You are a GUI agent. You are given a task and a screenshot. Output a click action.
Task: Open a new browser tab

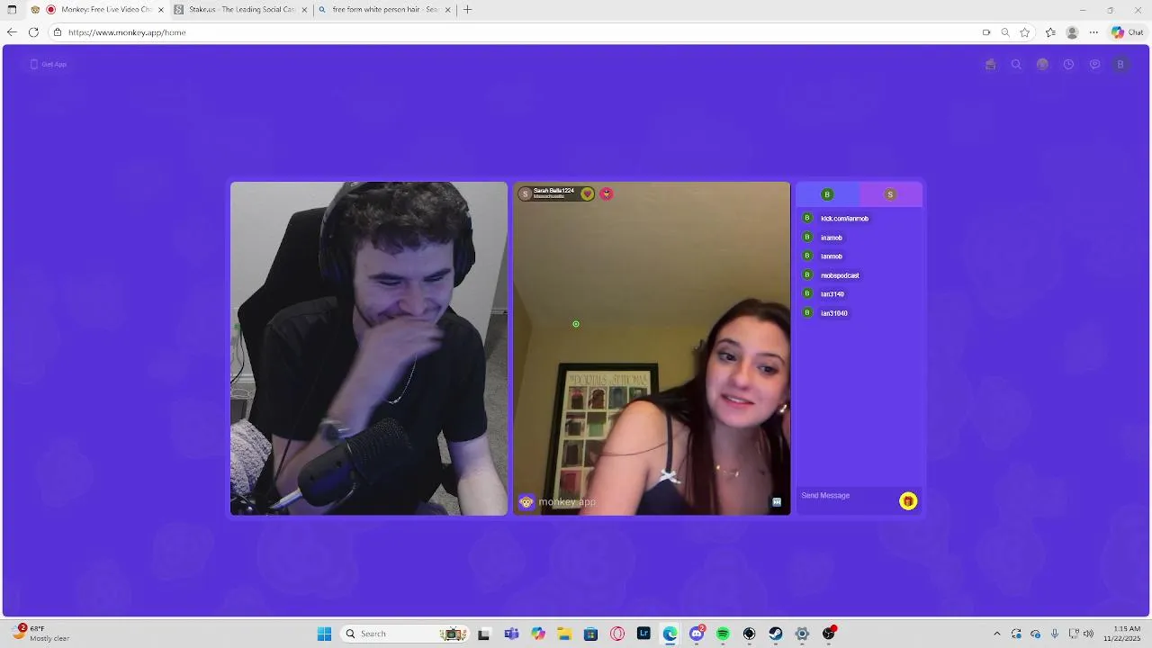click(x=467, y=10)
